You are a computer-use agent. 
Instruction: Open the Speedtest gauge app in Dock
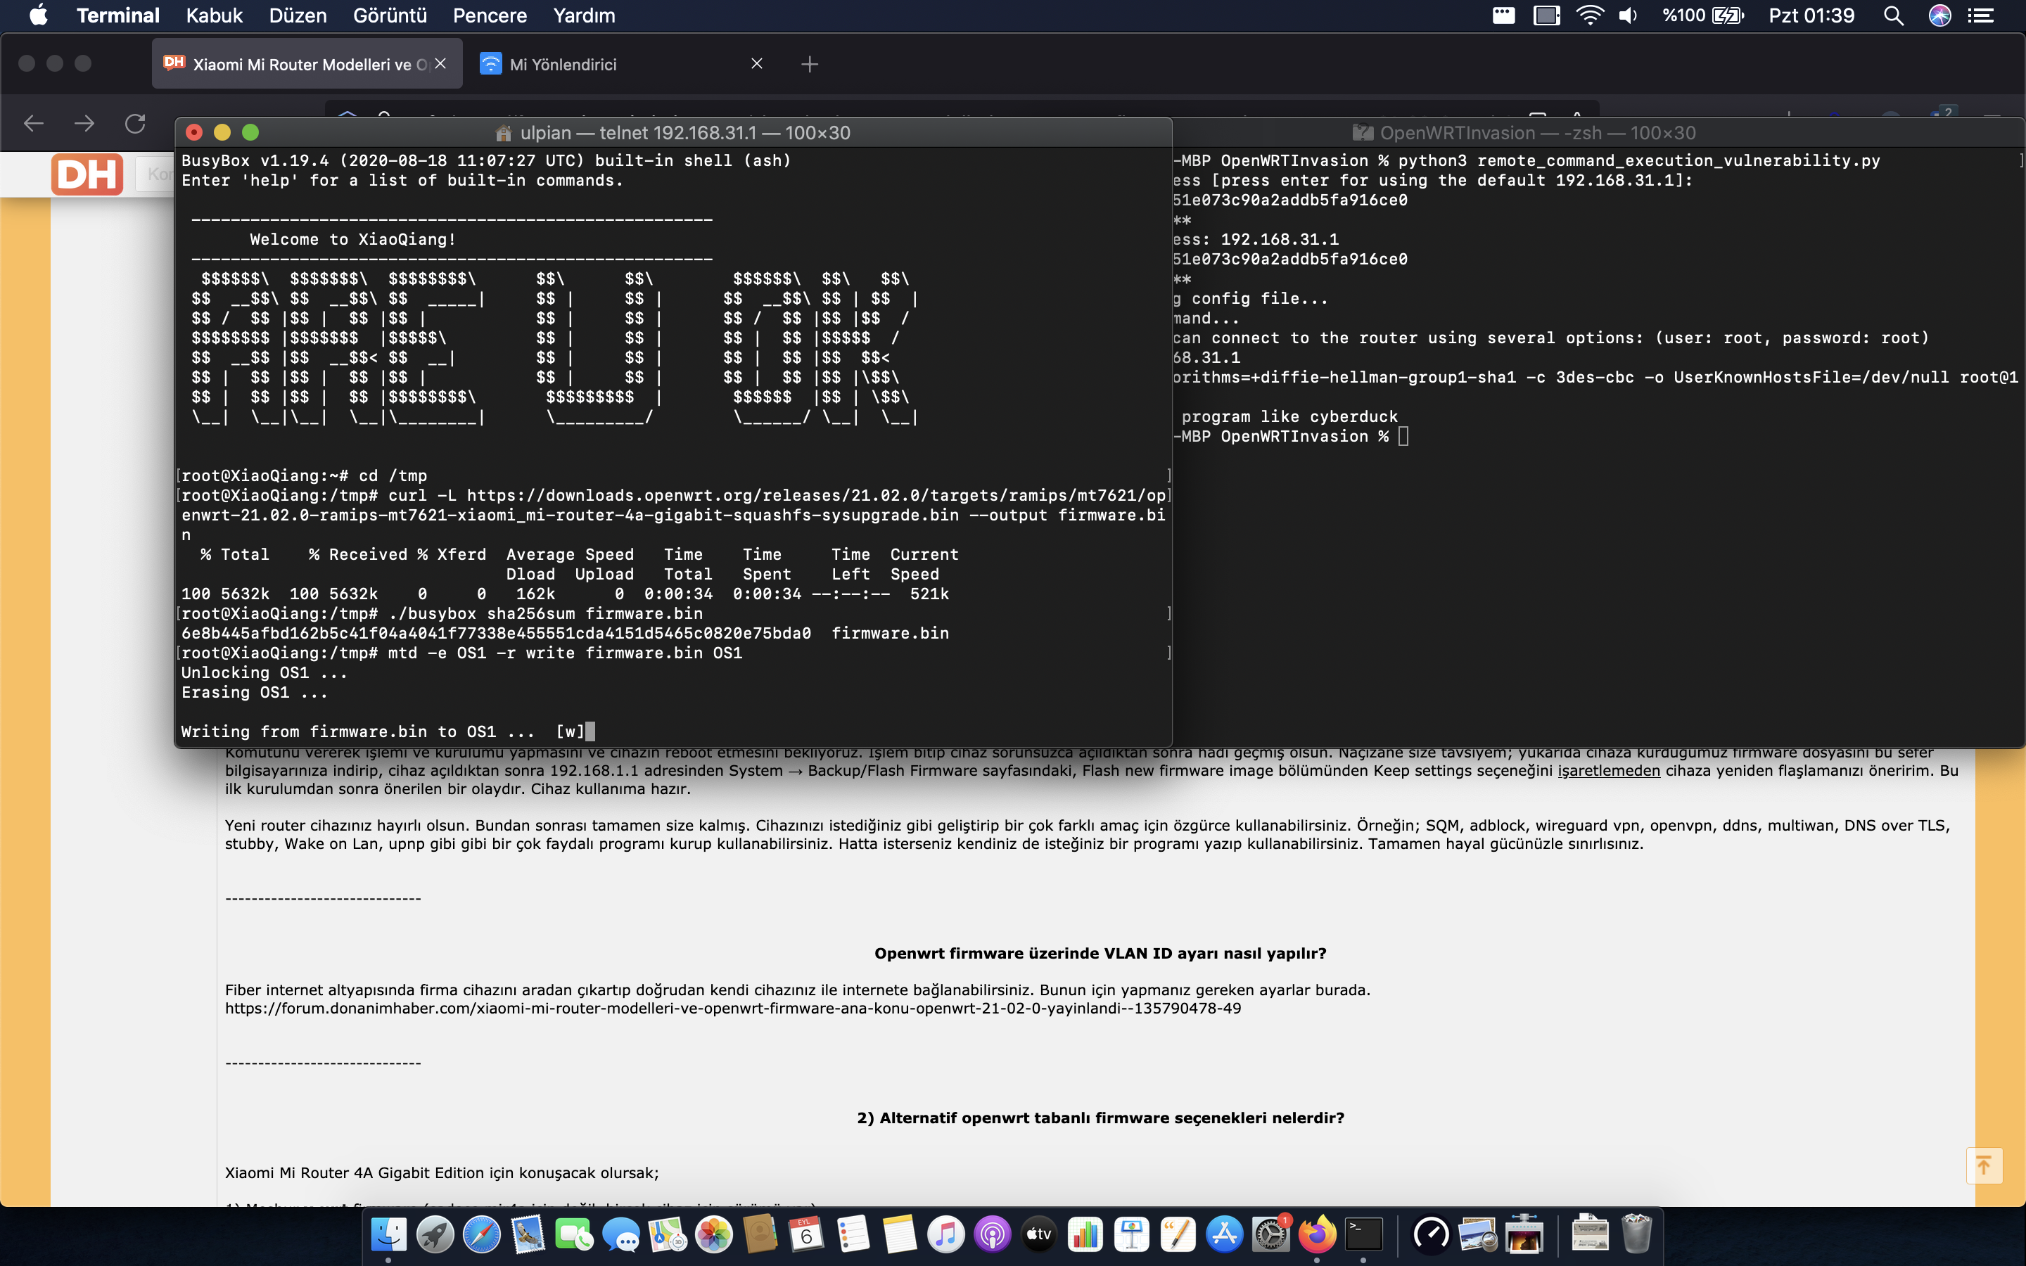click(1431, 1234)
